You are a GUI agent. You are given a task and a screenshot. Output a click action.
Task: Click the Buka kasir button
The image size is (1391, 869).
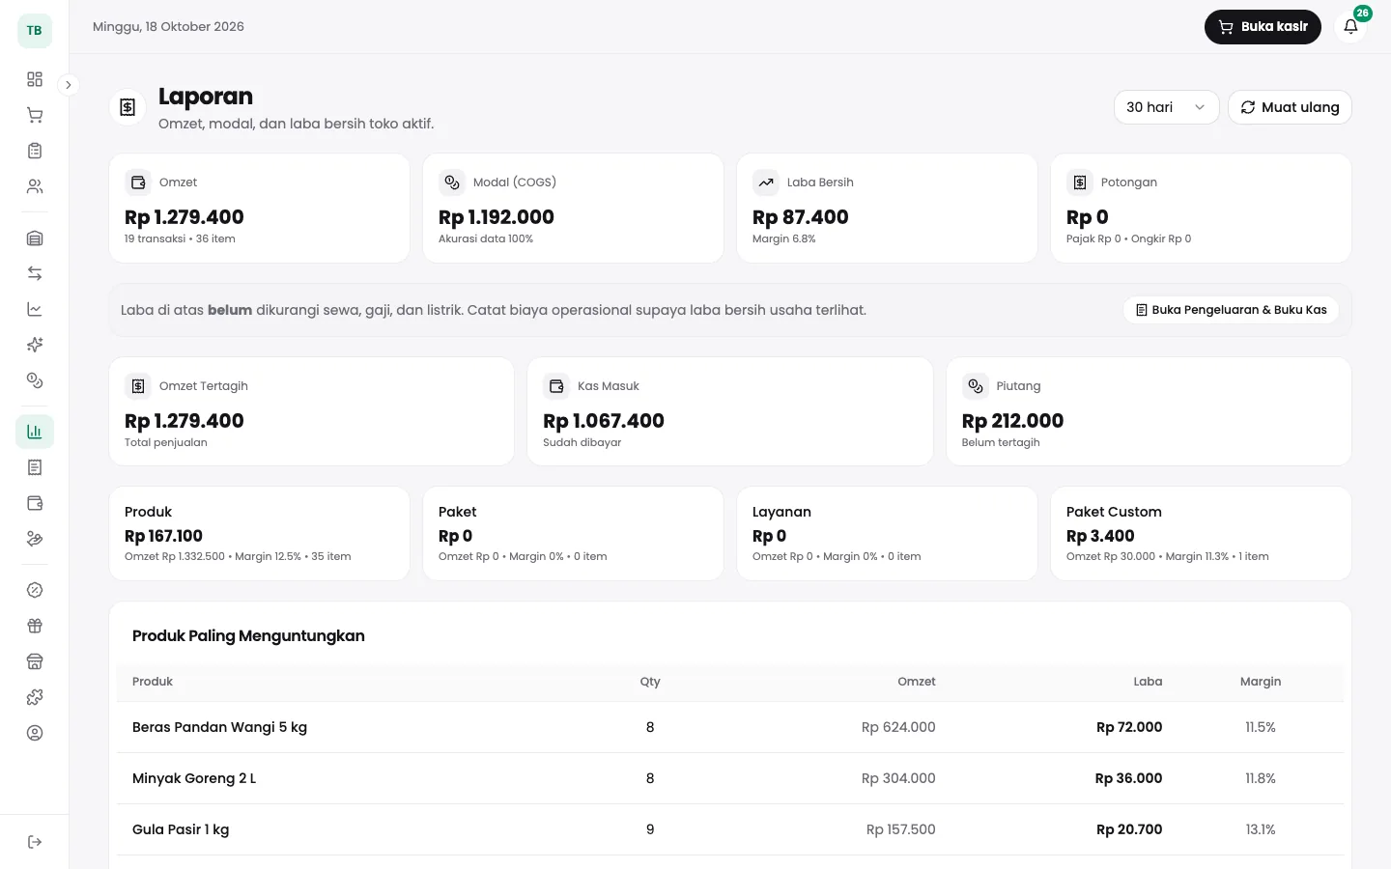pyautogui.click(x=1263, y=27)
